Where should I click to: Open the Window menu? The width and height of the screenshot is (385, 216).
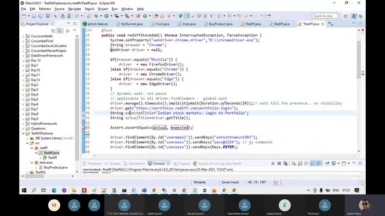(x=127, y=9)
